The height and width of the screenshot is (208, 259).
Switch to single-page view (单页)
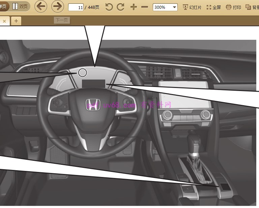tap(3, 6)
